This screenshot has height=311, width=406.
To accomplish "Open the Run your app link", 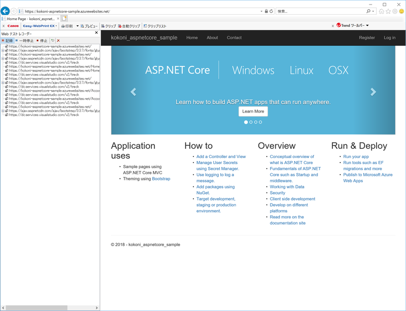I will [356, 157].
